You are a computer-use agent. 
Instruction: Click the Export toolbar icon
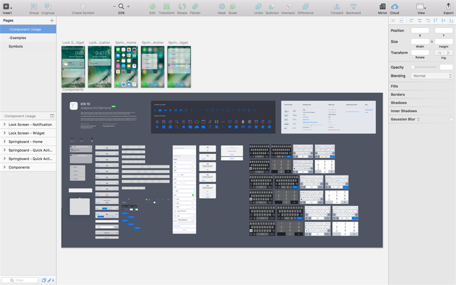448,6
